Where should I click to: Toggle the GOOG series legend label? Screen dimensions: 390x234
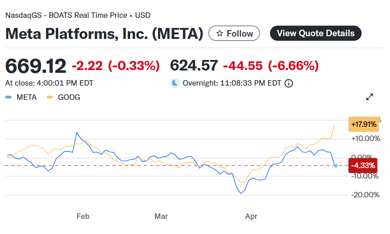(70, 97)
